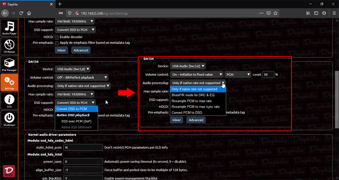Open the Firefox library icon
This screenshot has width=339, height=180.
click(x=308, y=13)
